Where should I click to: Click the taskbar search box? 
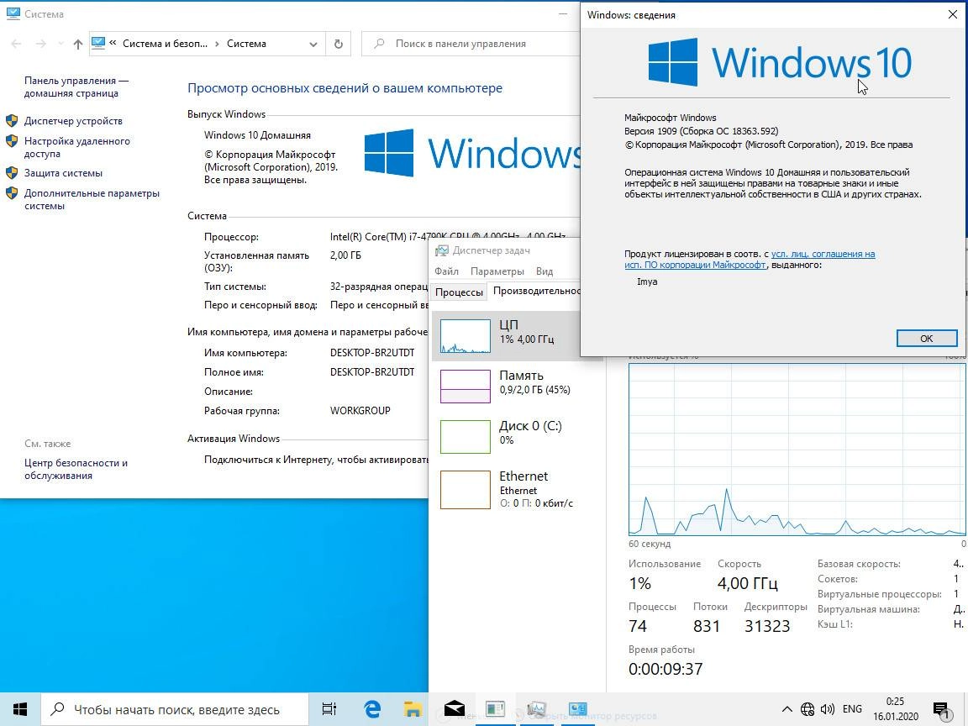[175, 709]
